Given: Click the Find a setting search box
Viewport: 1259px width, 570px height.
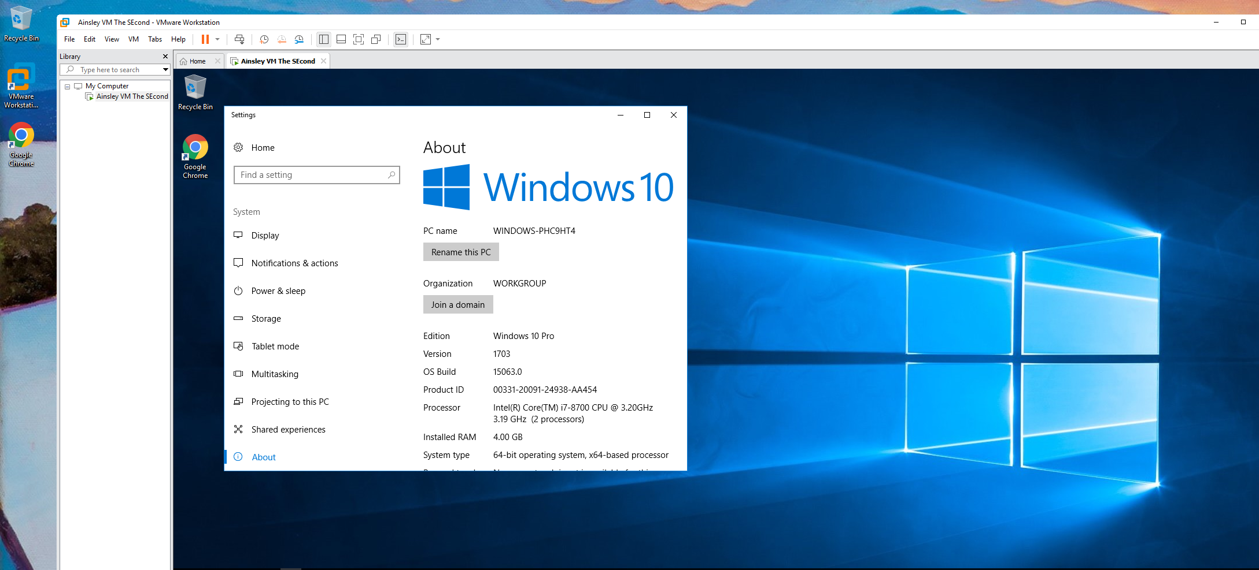Looking at the screenshot, I should [316, 175].
